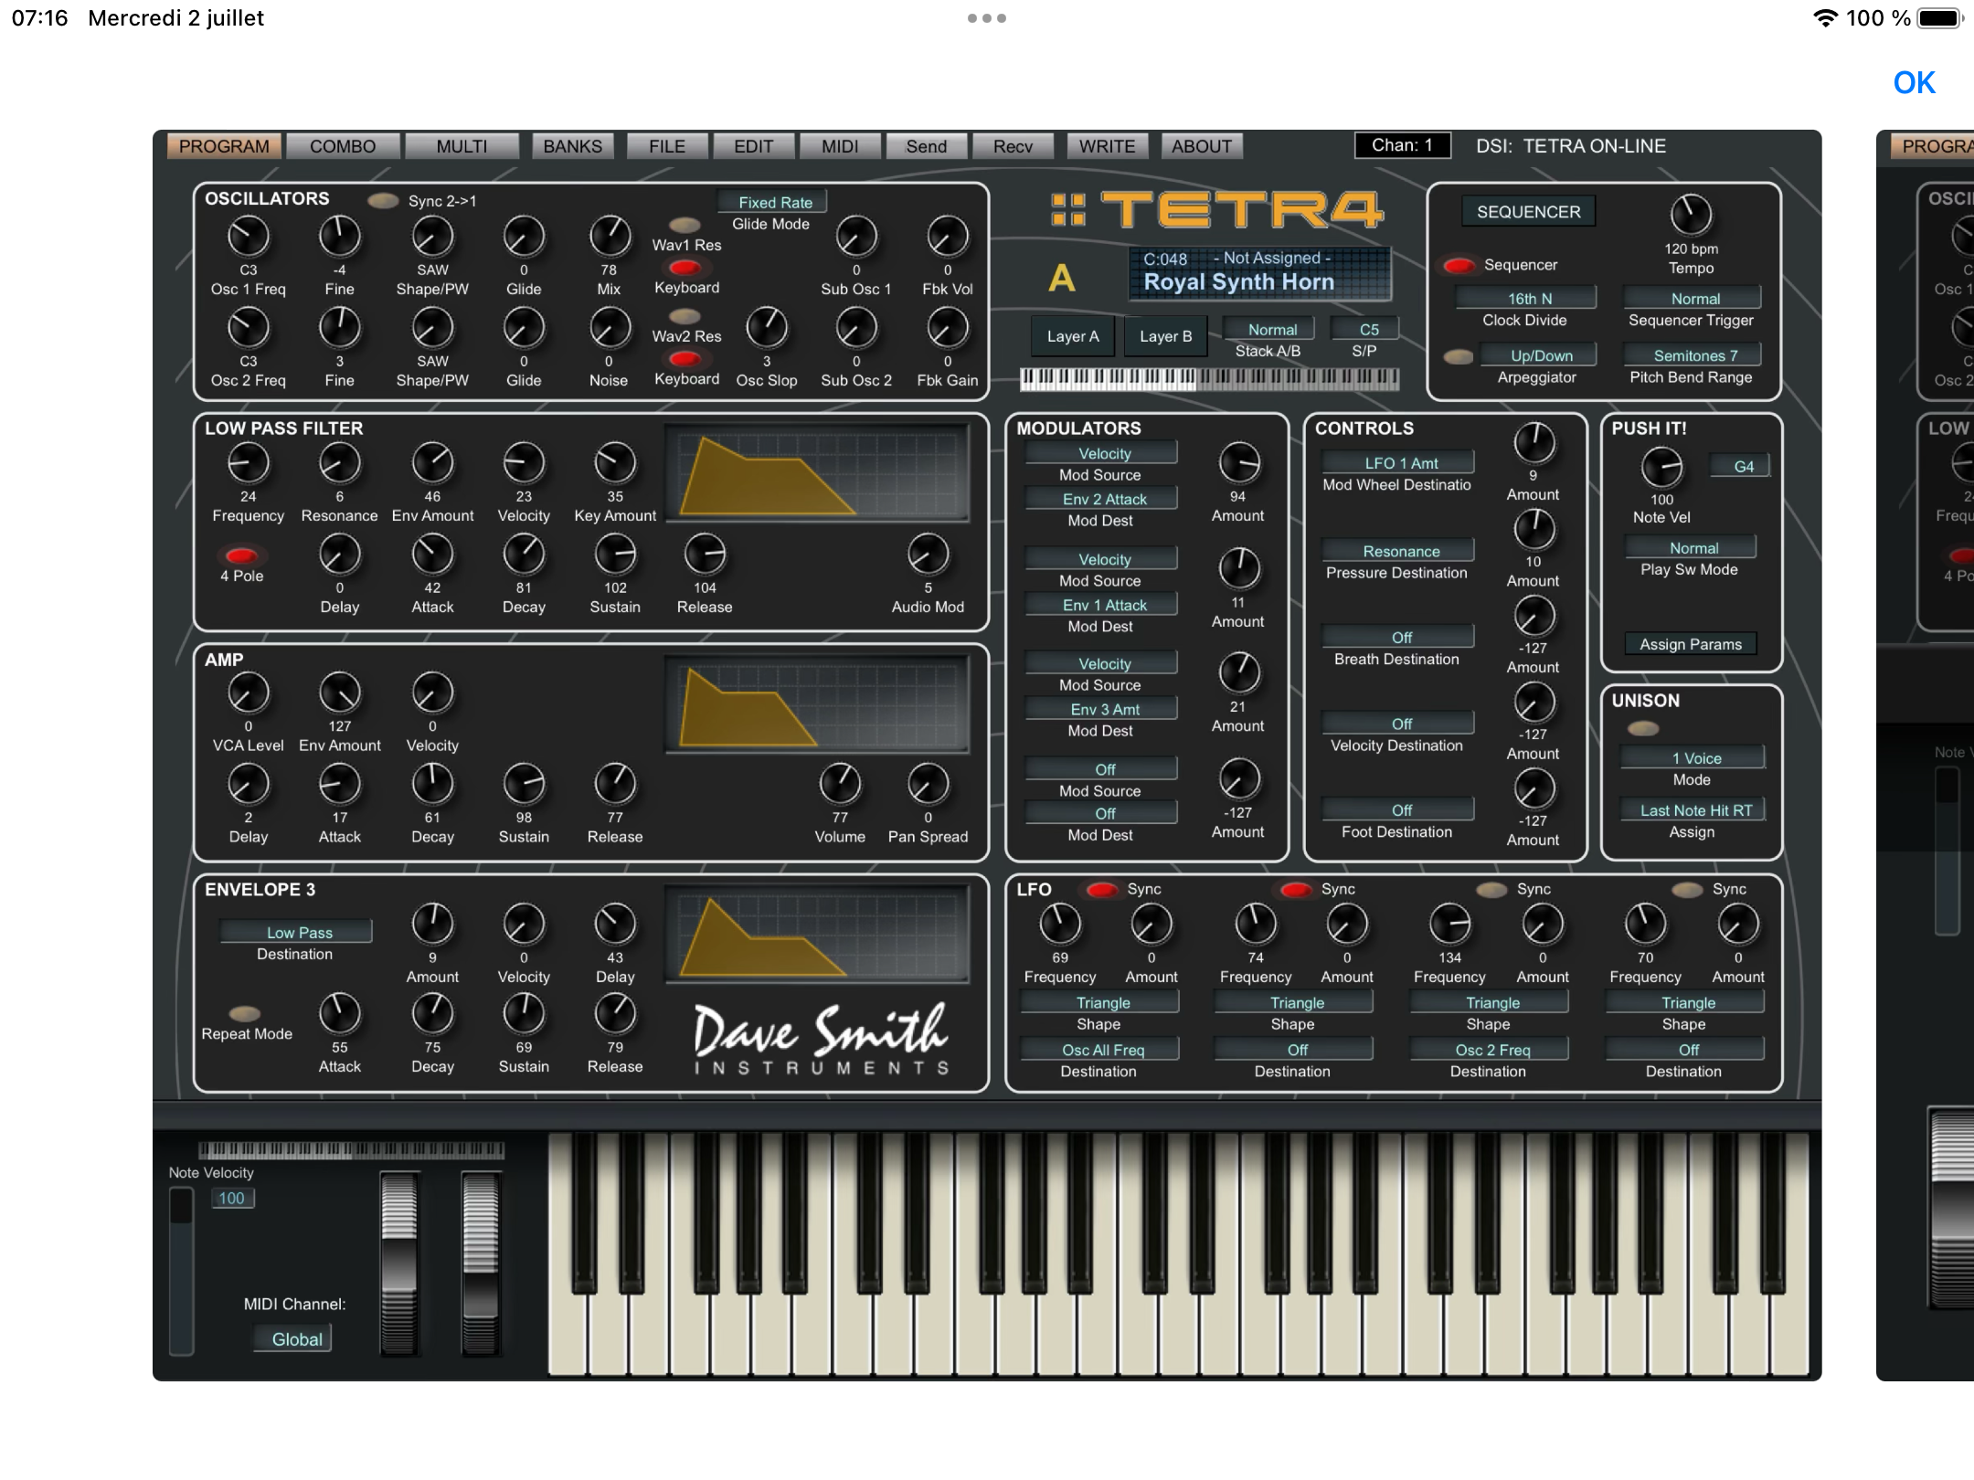Click the sequencer Tempo knob
This screenshot has width=1974, height=1480.
1691,216
